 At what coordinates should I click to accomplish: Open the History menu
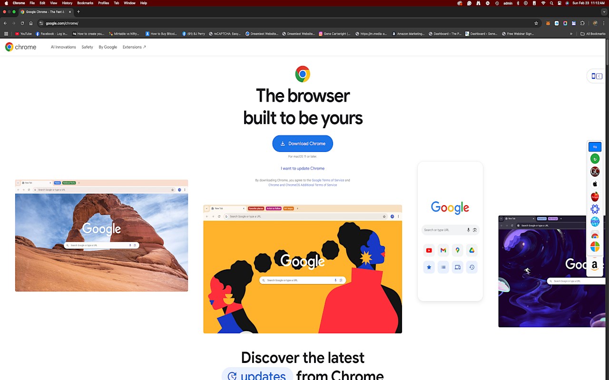[67, 3]
